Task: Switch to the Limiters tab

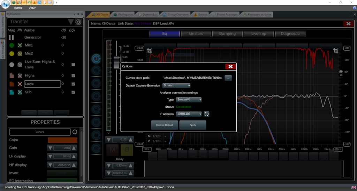Action: (x=196, y=34)
